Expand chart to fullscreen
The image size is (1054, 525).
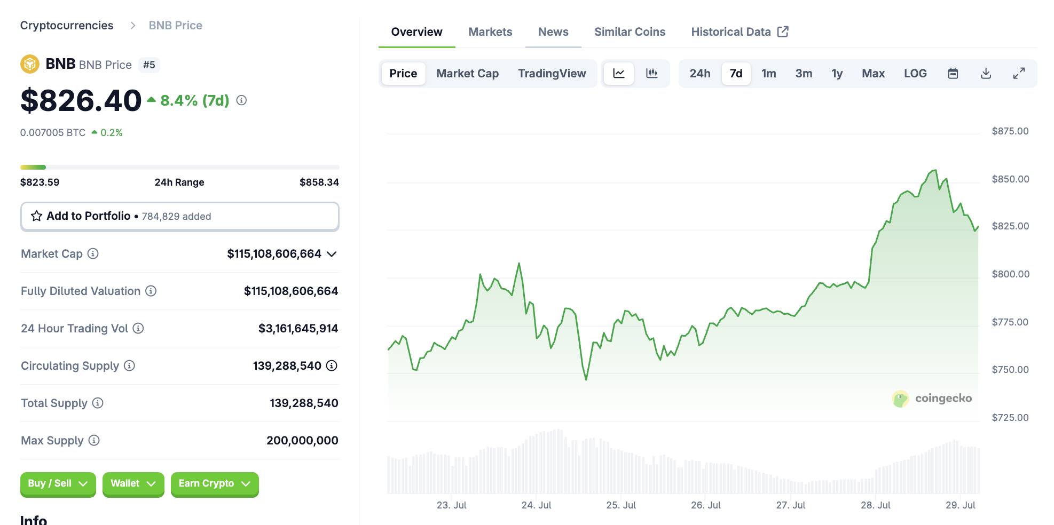click(1019, 74)
